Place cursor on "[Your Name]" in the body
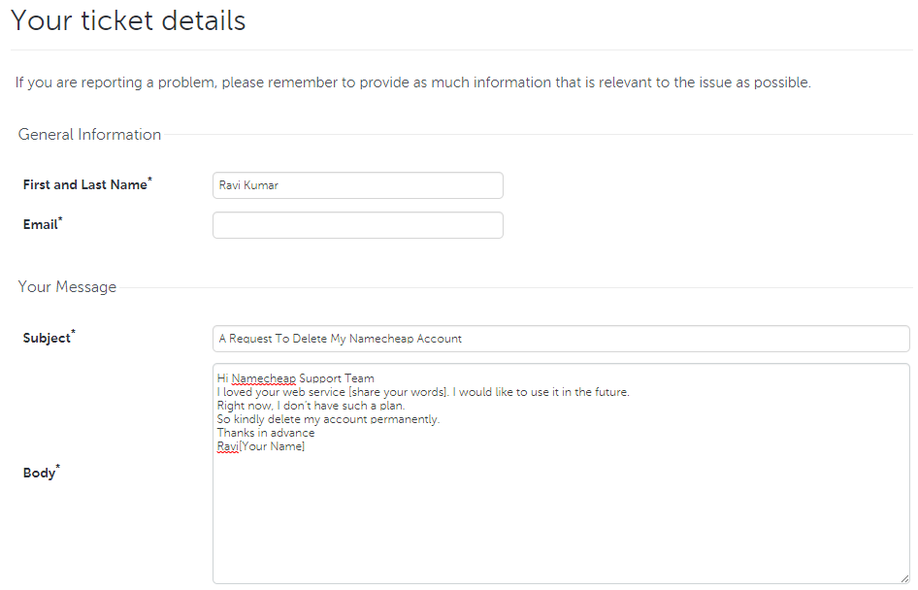918x590 pixels. (272, 446)
